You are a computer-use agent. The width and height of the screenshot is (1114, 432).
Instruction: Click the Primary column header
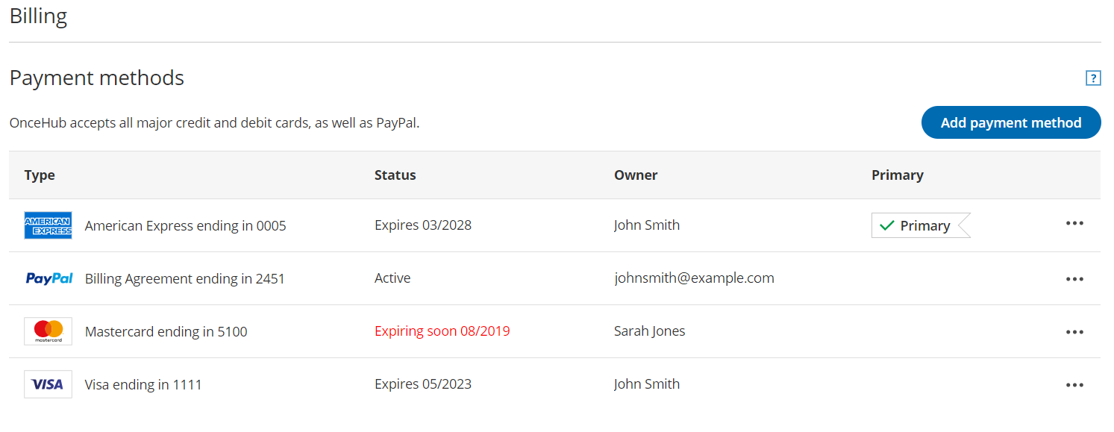[x=897, y=175]
